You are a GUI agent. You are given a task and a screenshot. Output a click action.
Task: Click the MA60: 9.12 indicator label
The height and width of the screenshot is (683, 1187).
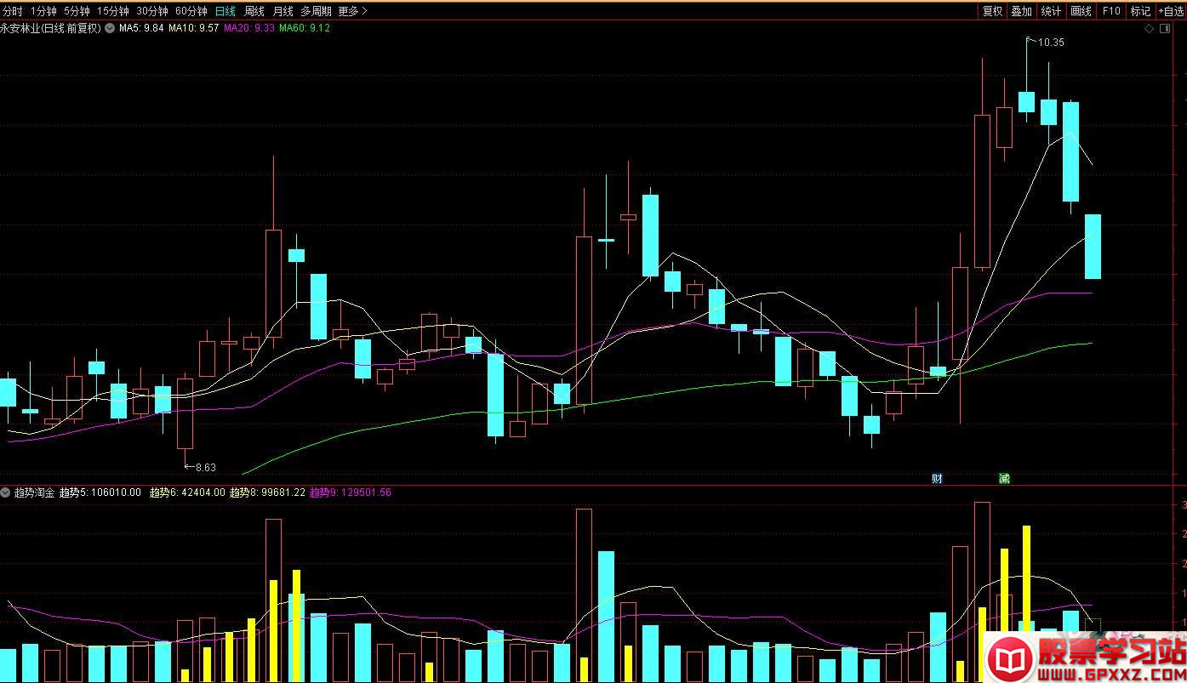305,28
